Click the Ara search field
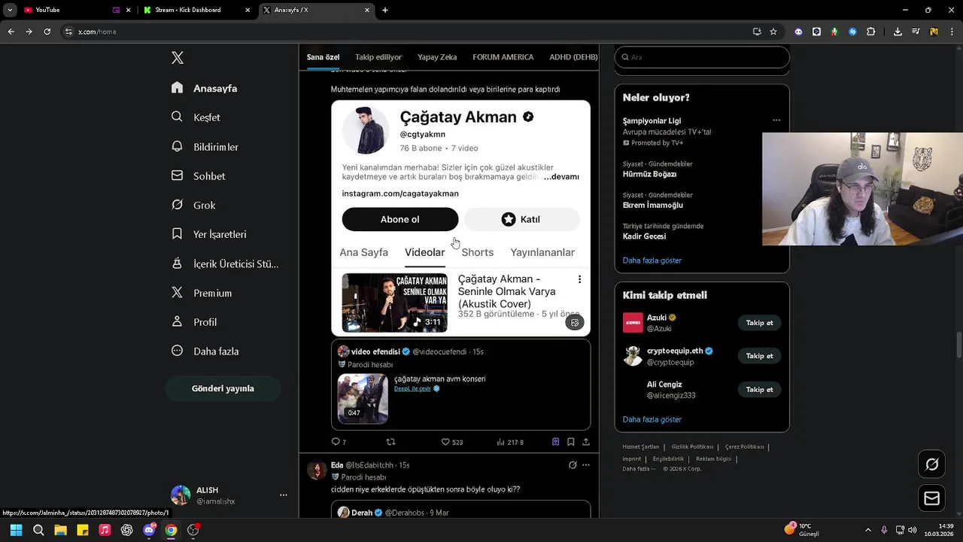 tap(702, 57)
